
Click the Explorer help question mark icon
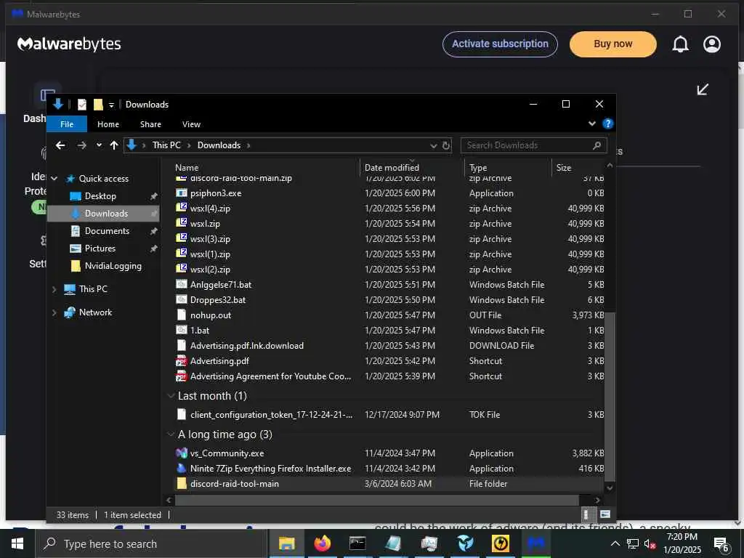(608, 124)
